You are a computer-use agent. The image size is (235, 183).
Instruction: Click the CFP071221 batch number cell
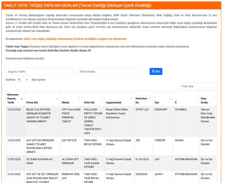pos(142,110)
